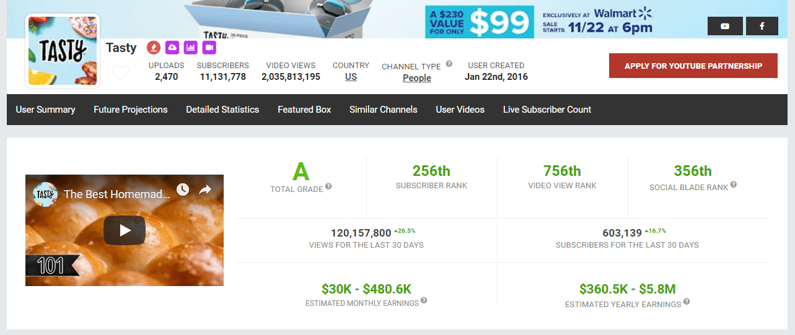Click the help icon next to Total Grade

tap(328, 186)
